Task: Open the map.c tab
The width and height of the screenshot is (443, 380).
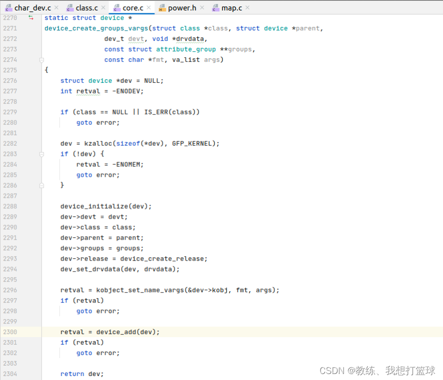Action: [231, 8]
